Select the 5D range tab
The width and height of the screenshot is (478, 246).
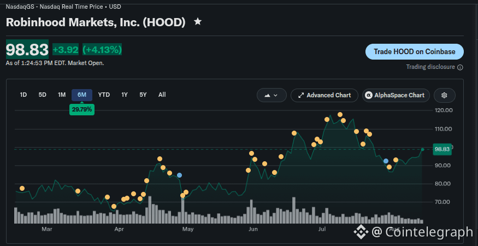click(43, 95)
